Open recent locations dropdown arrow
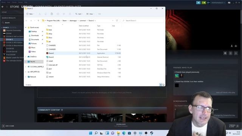Image resolution: width=242 pixels, height=136 pixels. point(35,20)
